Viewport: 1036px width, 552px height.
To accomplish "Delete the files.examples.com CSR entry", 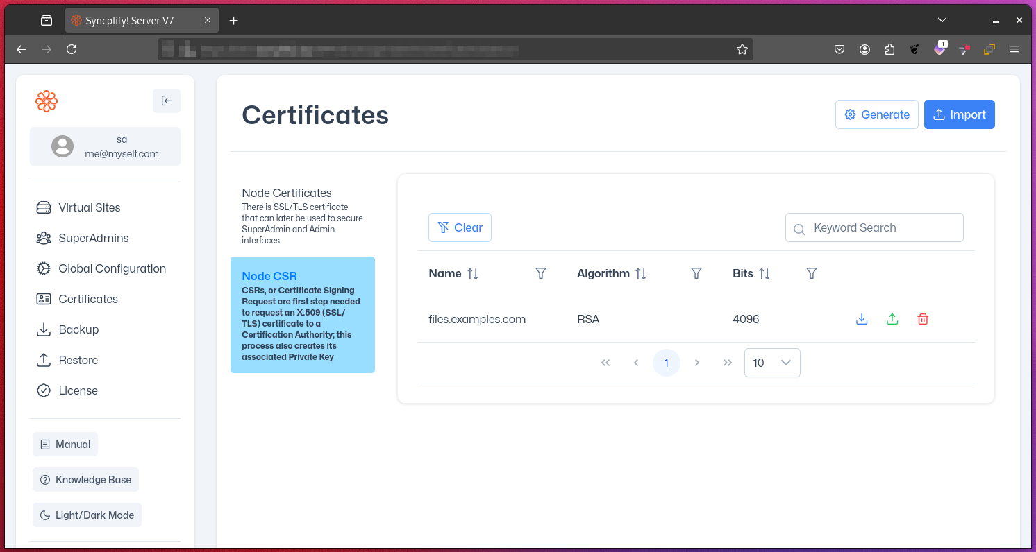I will click(923, 319).
